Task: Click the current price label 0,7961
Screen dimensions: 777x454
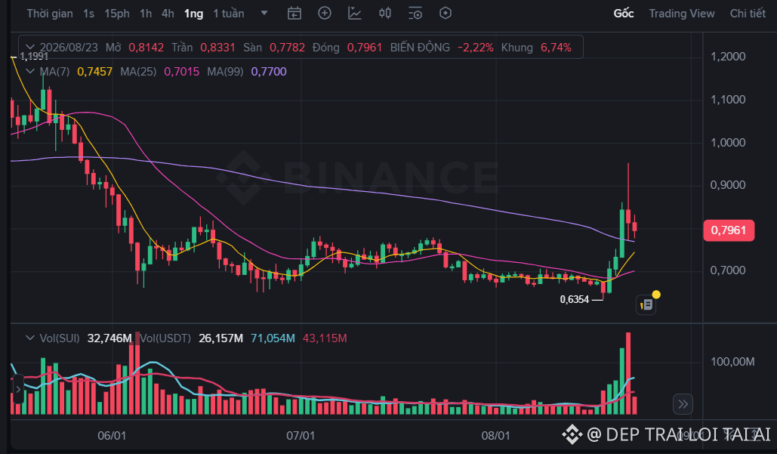Action: pos(729,230)
